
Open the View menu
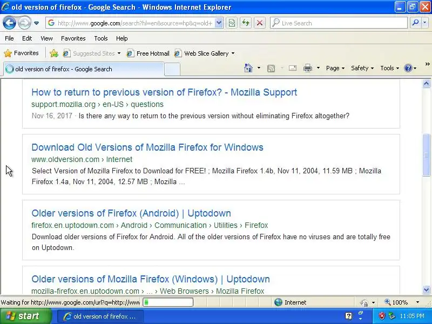coord(46,38)
